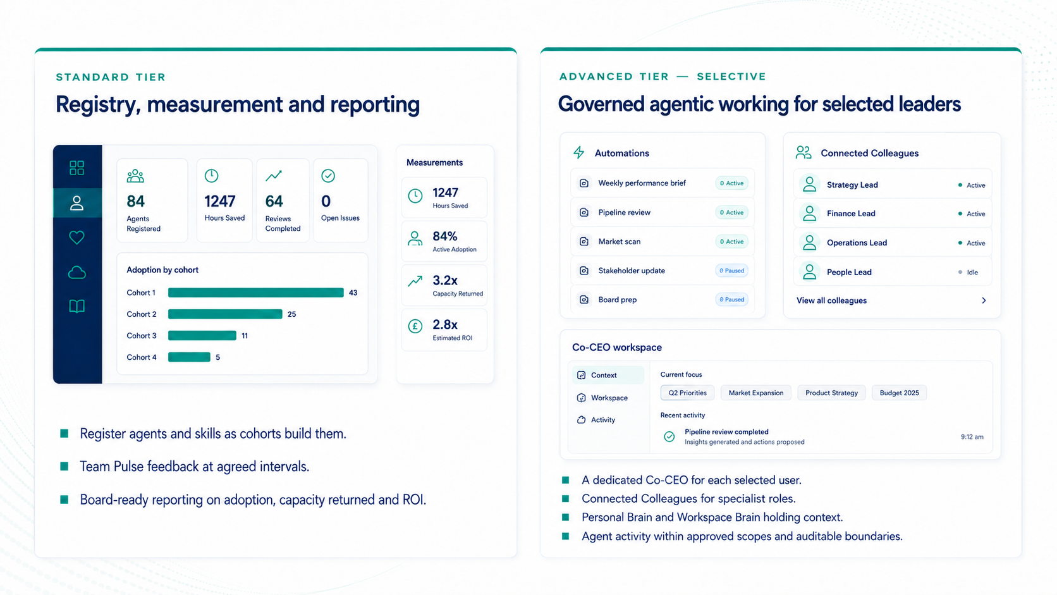Toggle the Stakeholder update Paused badge

tap(731, 271)
